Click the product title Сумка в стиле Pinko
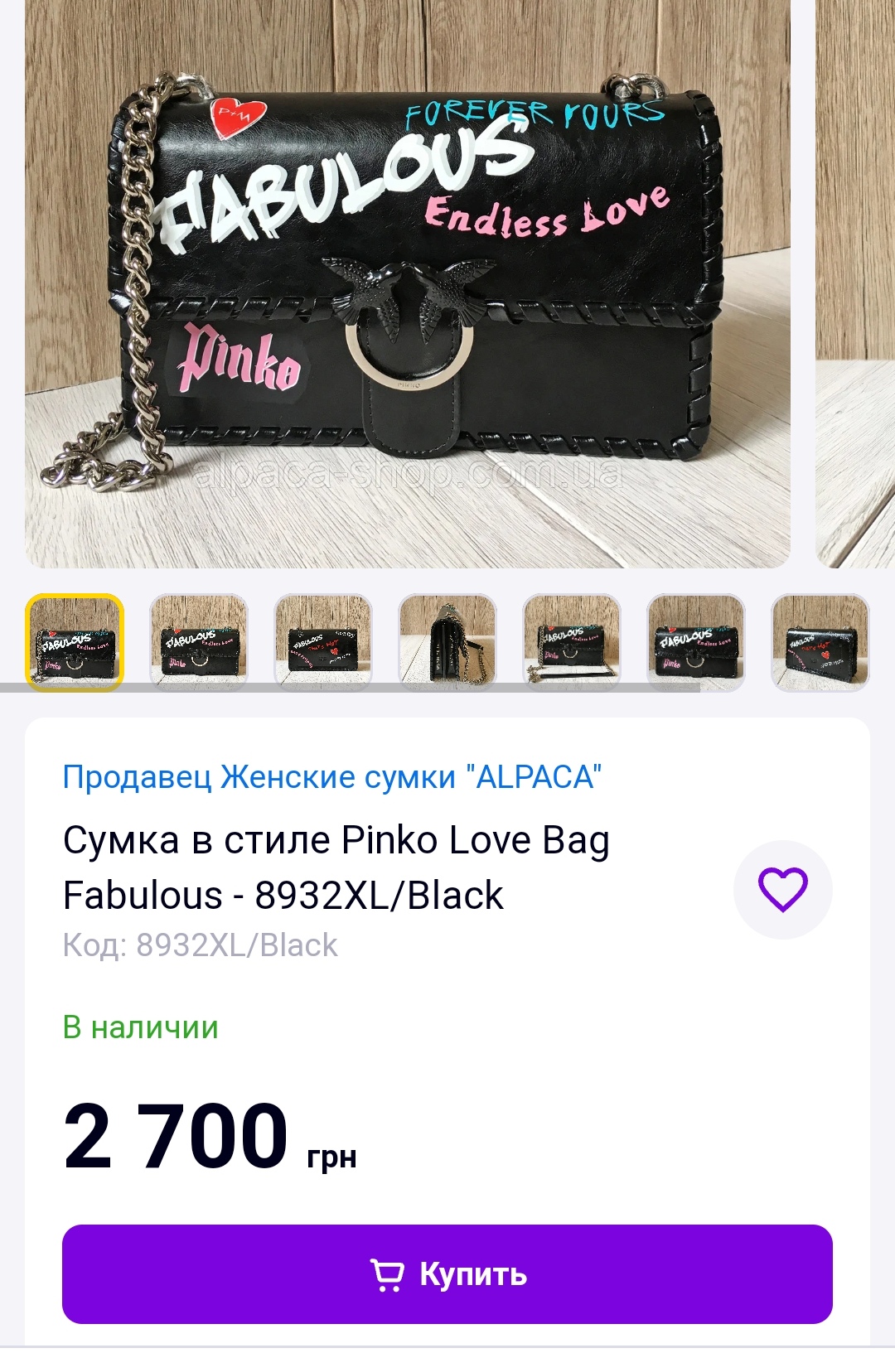 tap(336, 867)
